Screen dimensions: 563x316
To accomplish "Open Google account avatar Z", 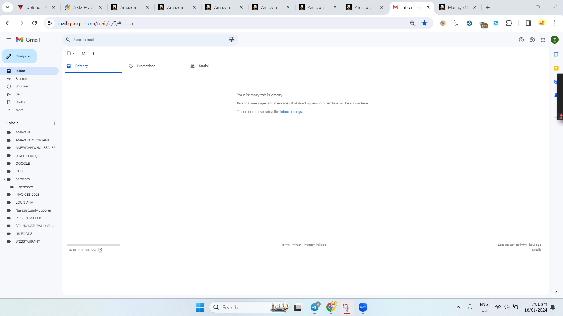I will tap(554, 40).
